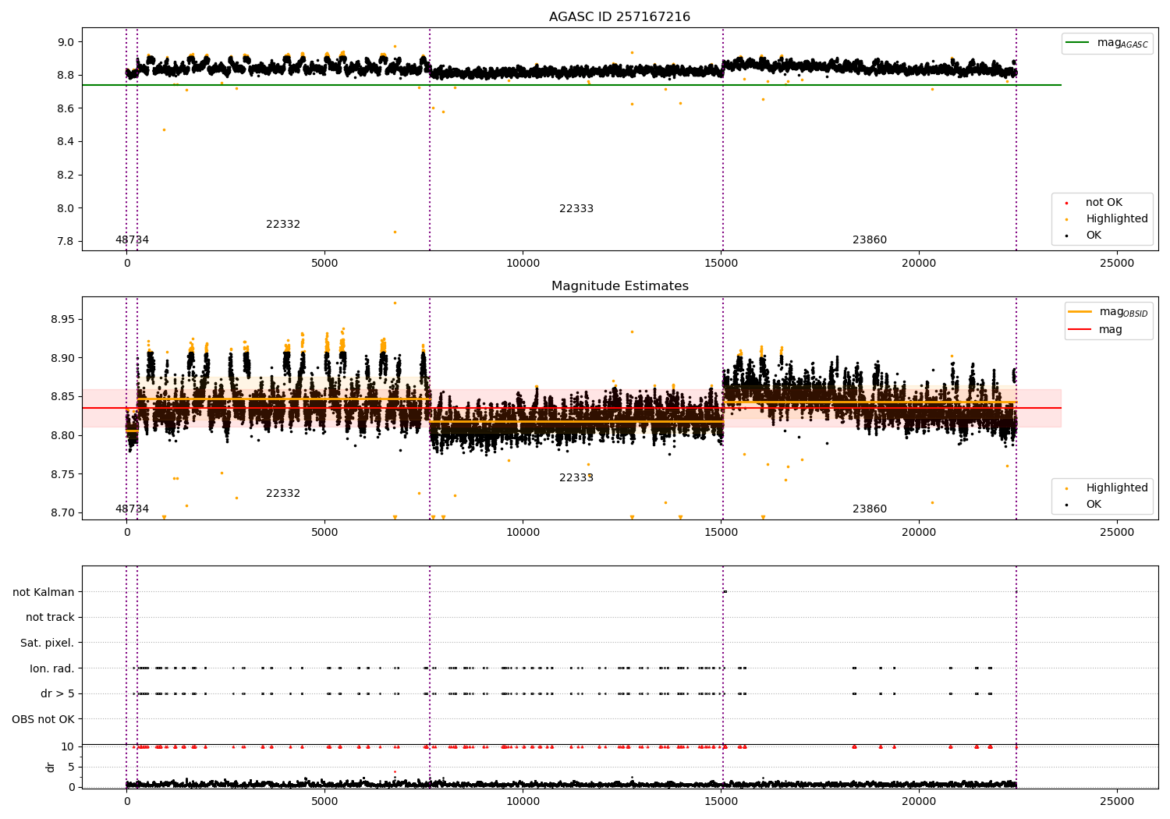
Task: Click the 'not Kalman' row label
Action: [x=44, y=592]
